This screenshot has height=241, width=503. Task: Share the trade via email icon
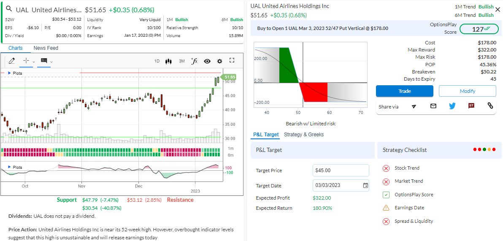433,106
